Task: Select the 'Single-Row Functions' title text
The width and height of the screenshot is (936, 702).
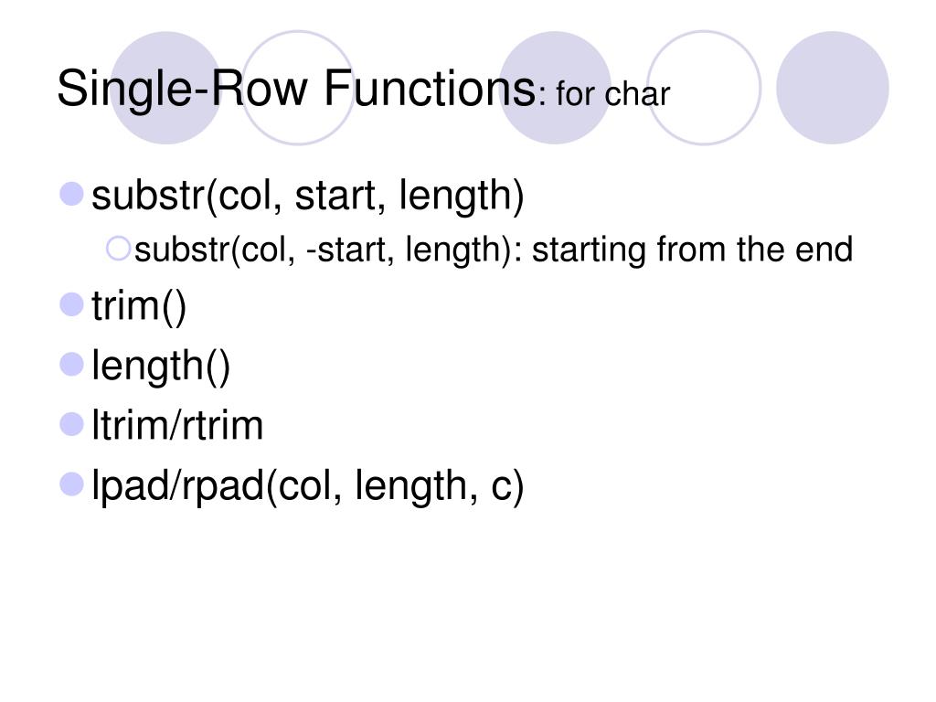Action: 297,90
